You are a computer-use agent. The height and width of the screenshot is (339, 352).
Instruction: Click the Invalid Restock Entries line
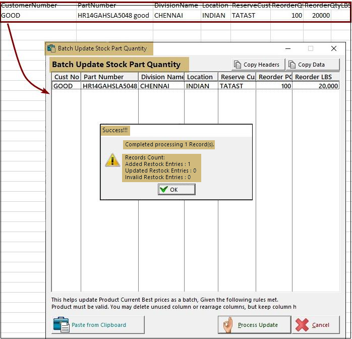158,177
